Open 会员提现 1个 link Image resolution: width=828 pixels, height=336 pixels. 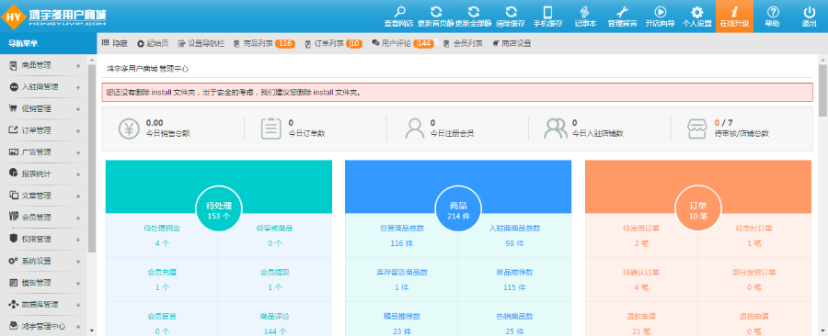coord(274,280)
